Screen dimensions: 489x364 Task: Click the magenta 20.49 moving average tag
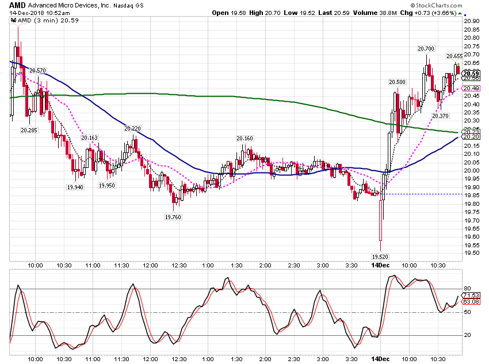click(471, 89)
